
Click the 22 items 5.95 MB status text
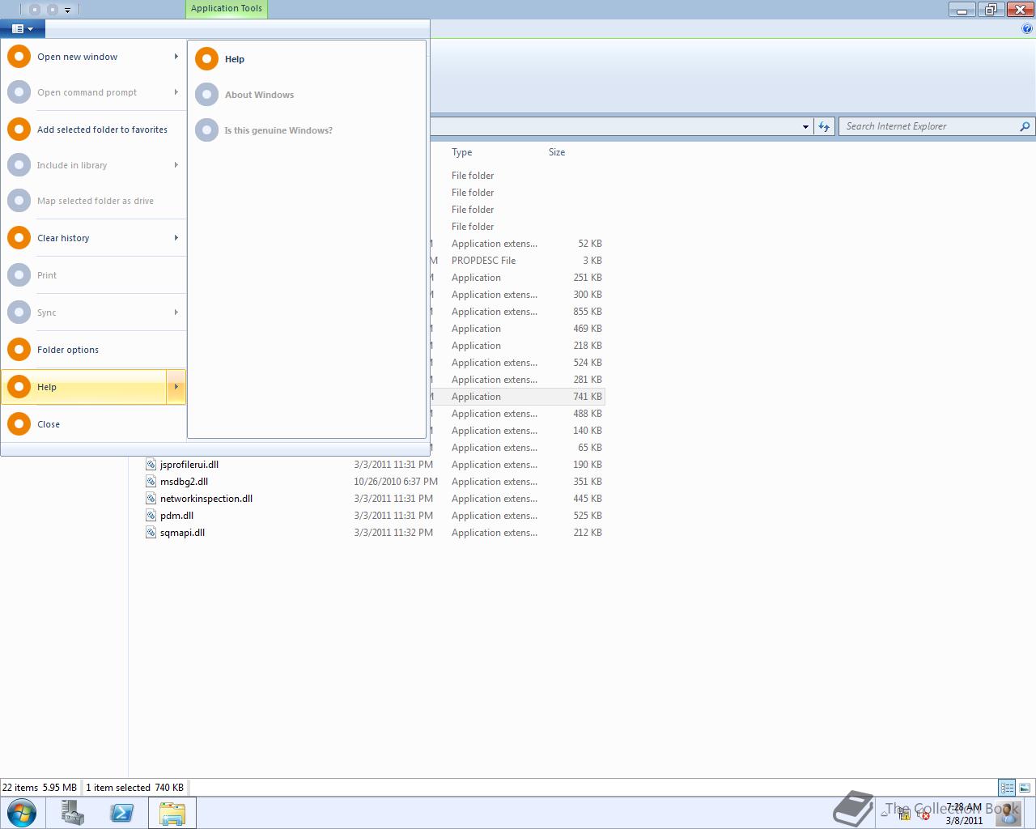pos(40,788)
